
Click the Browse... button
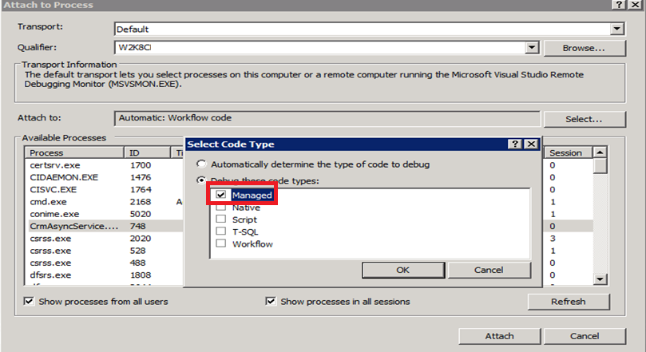tap(582, 48)
